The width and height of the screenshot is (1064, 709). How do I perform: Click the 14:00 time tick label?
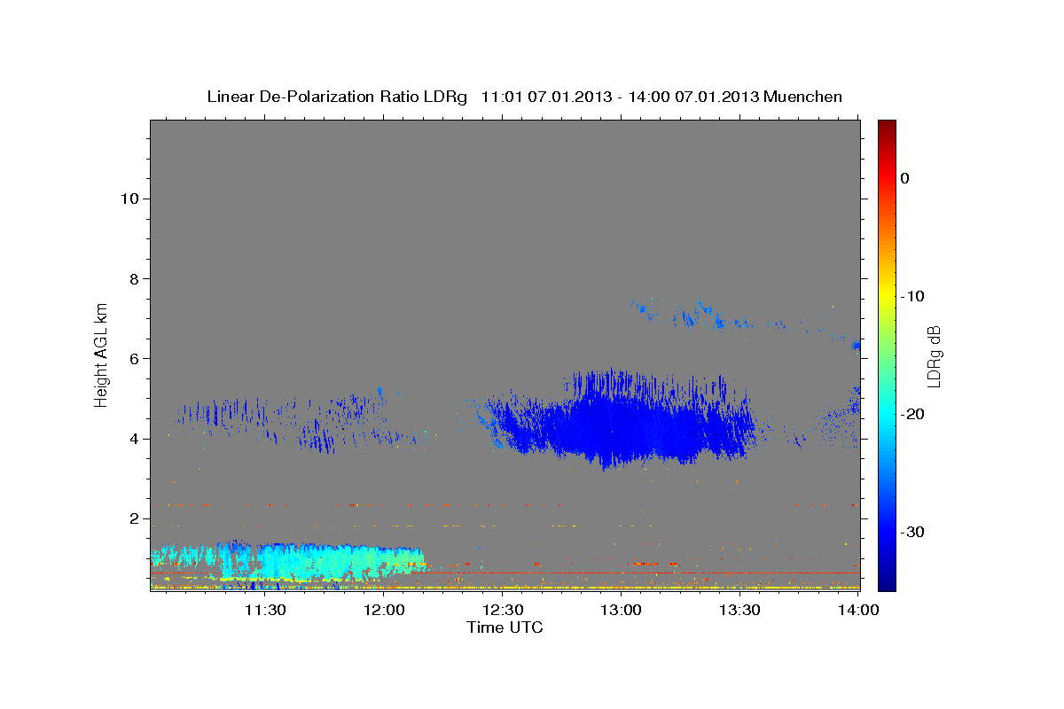point(857,610)
